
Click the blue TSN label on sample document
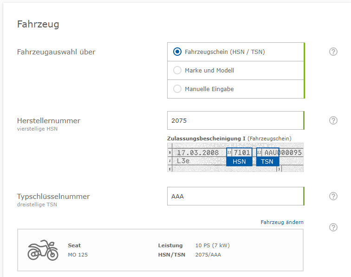267,161
